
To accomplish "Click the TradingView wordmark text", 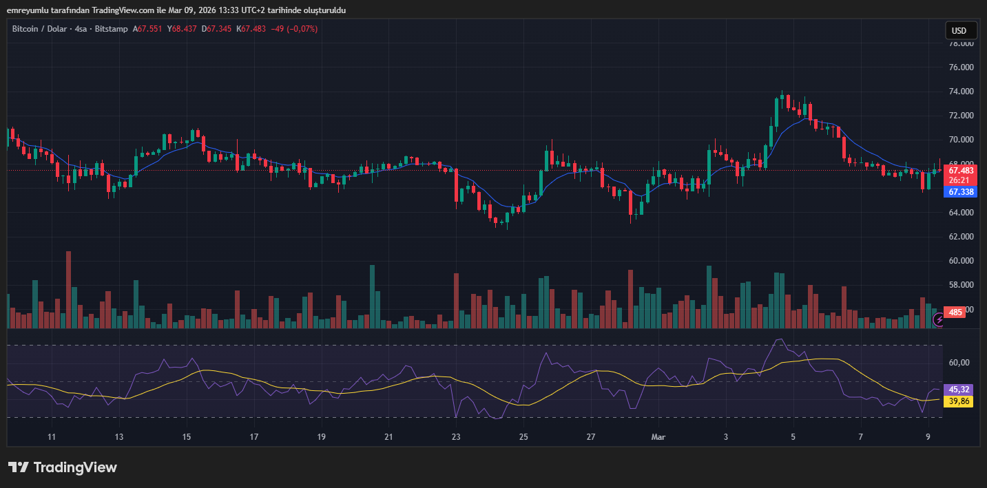I will click(x=75, y=467).
